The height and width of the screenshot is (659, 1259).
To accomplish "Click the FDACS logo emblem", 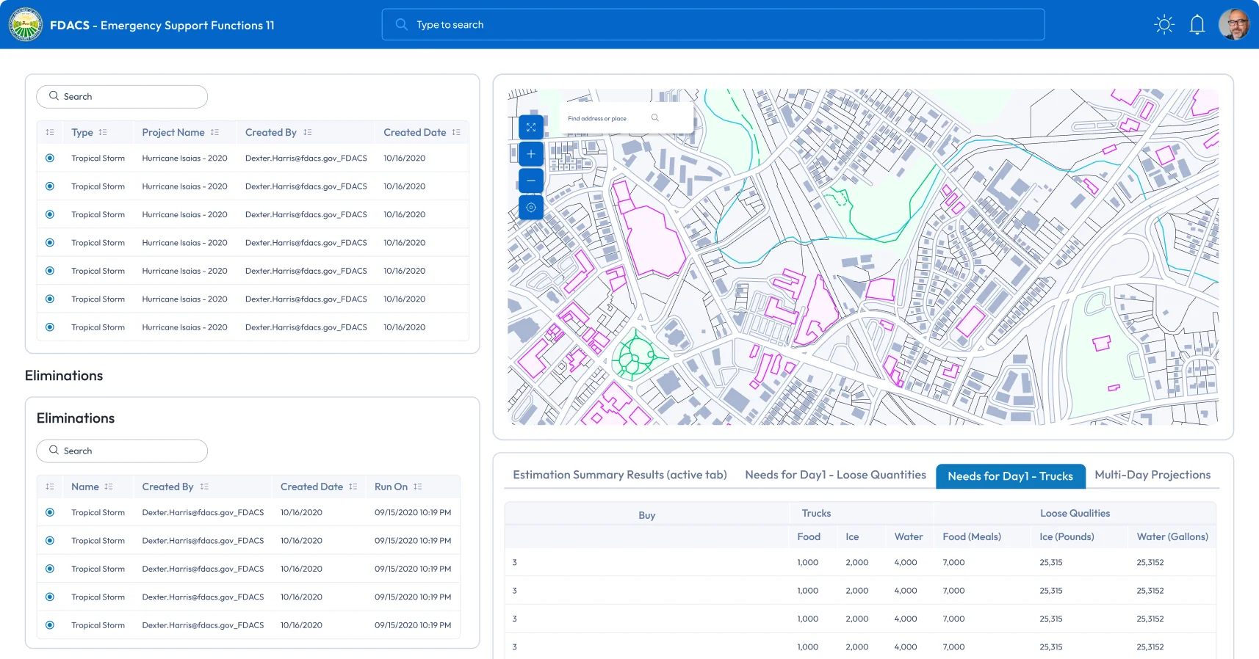I will [x=26, y=25].
